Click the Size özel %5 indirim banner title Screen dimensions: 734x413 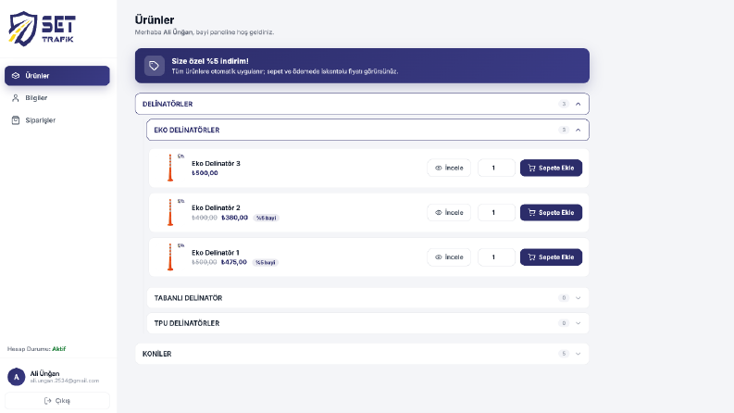click(210, 61)
